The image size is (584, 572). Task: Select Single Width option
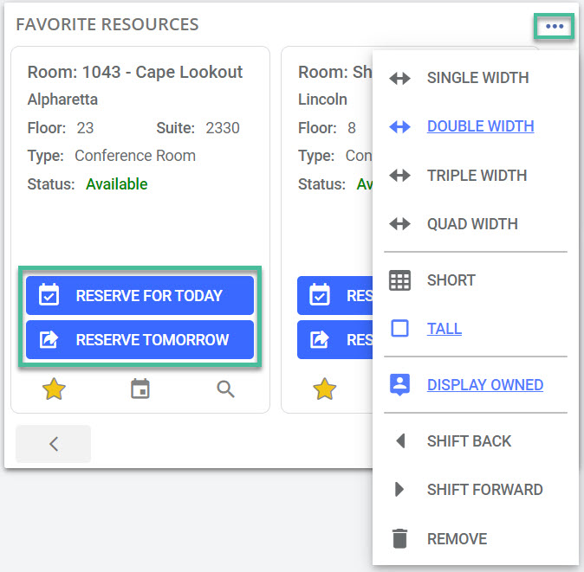tap(477, 78)
